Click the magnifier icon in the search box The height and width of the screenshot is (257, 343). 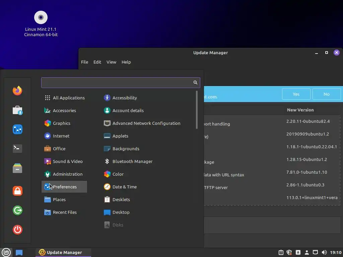(195, 82)
